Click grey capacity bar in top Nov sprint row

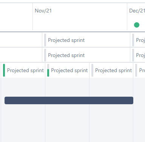pyautogui.click(x=45, y=40)
